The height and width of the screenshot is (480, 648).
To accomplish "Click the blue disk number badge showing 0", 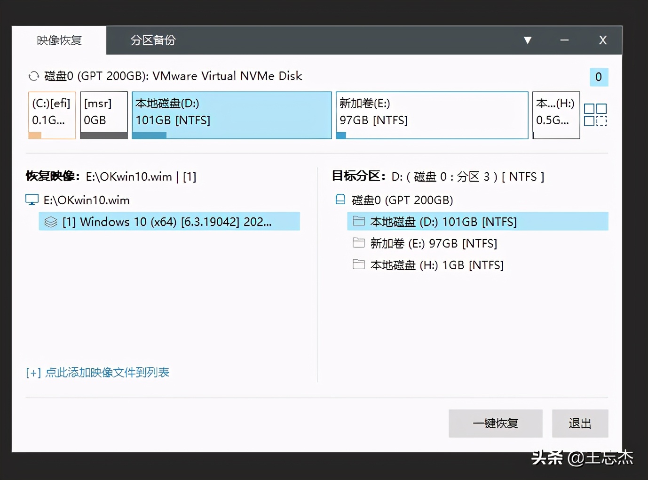I will tap(598, 77).
